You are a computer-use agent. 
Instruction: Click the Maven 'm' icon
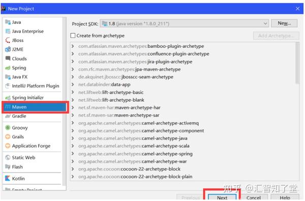click(x=8, y=107)
